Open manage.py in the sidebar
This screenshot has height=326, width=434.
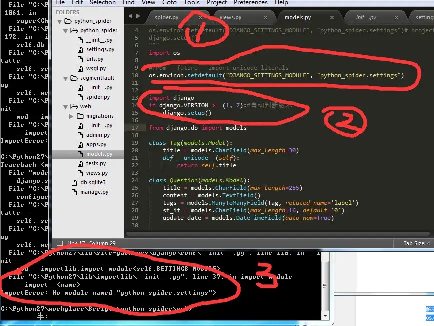point(94,192)
